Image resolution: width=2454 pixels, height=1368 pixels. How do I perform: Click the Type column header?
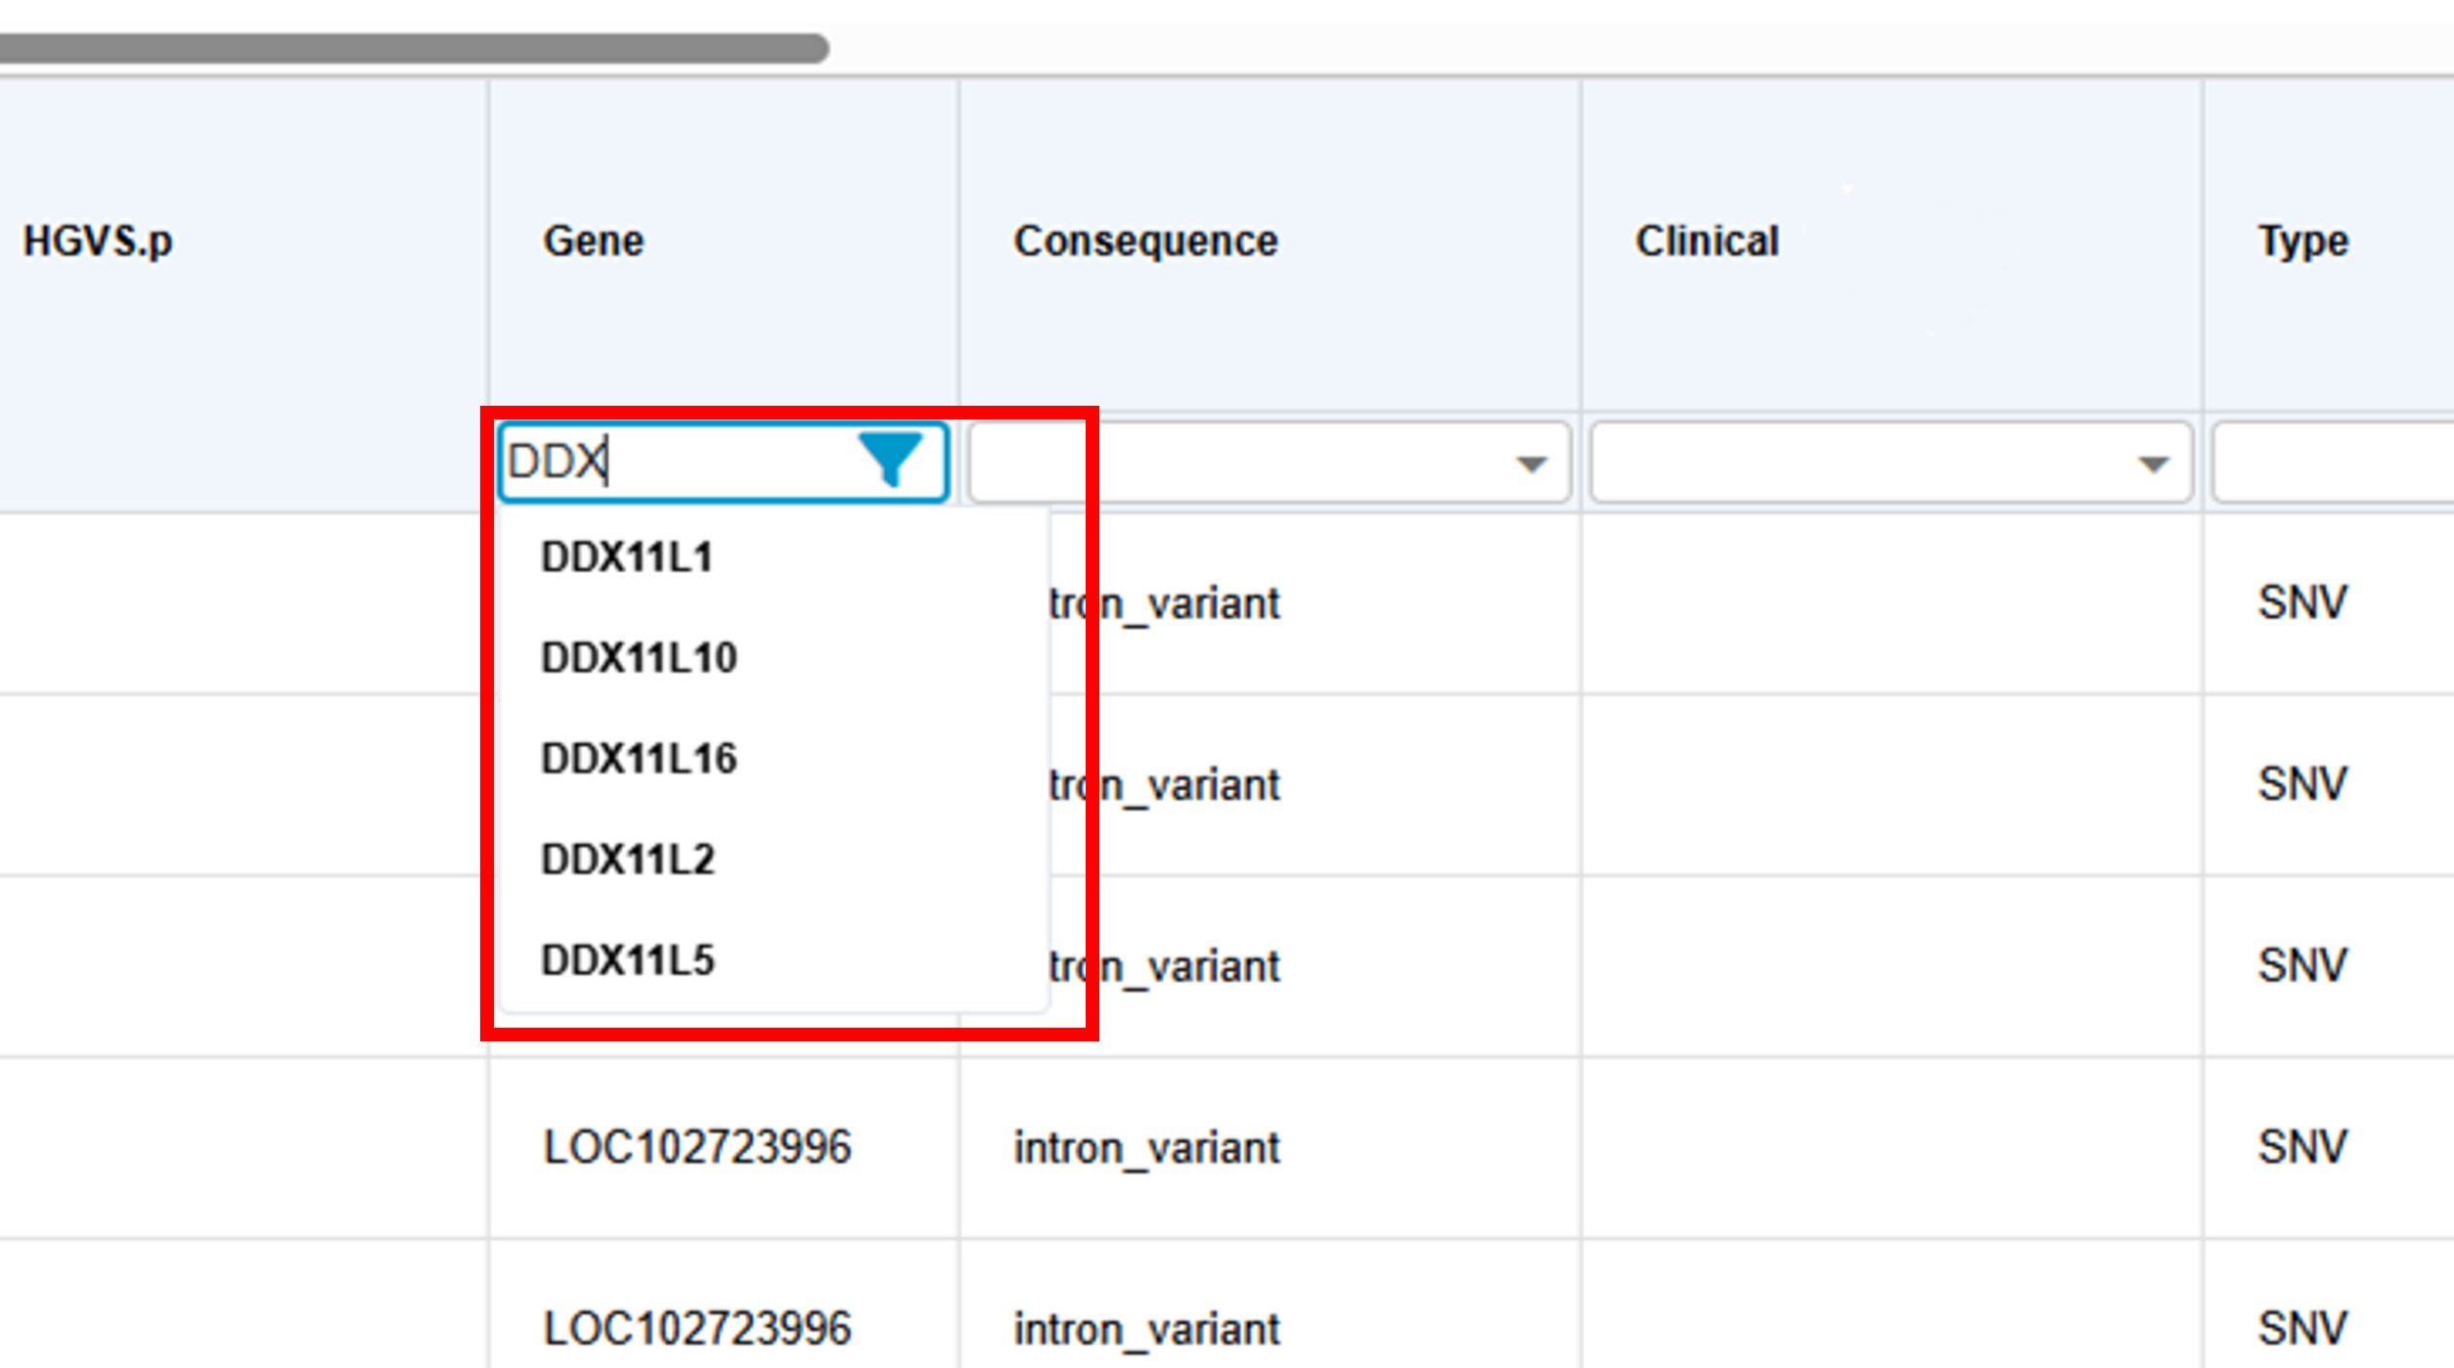[x=2302, y=241]
